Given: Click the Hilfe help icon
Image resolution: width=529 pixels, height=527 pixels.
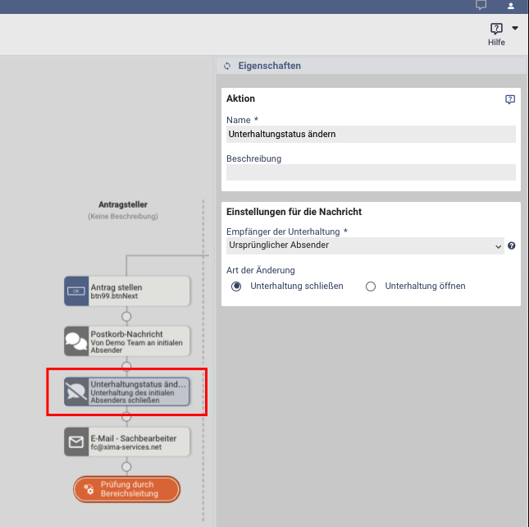Looking at the screenshot, I should point(496,29).
